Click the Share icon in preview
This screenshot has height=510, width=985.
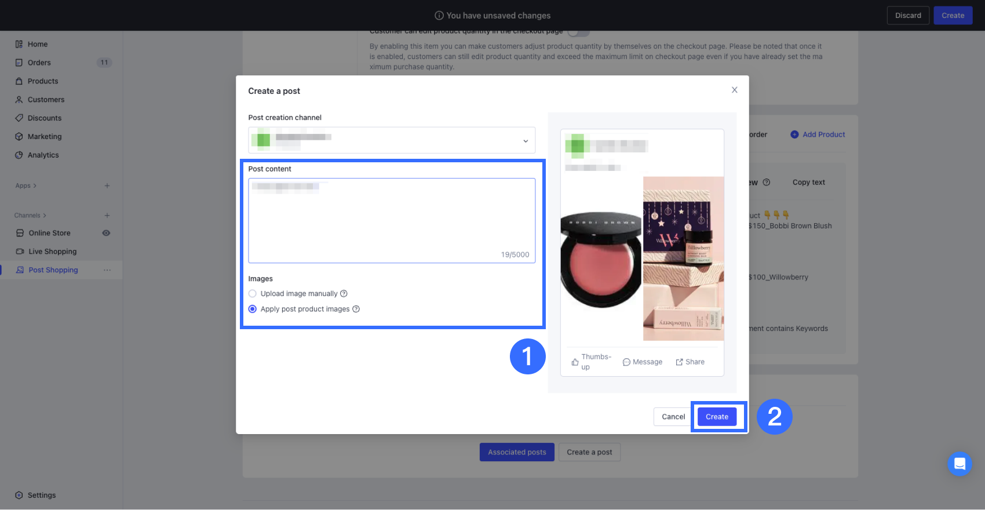point(679,362)
